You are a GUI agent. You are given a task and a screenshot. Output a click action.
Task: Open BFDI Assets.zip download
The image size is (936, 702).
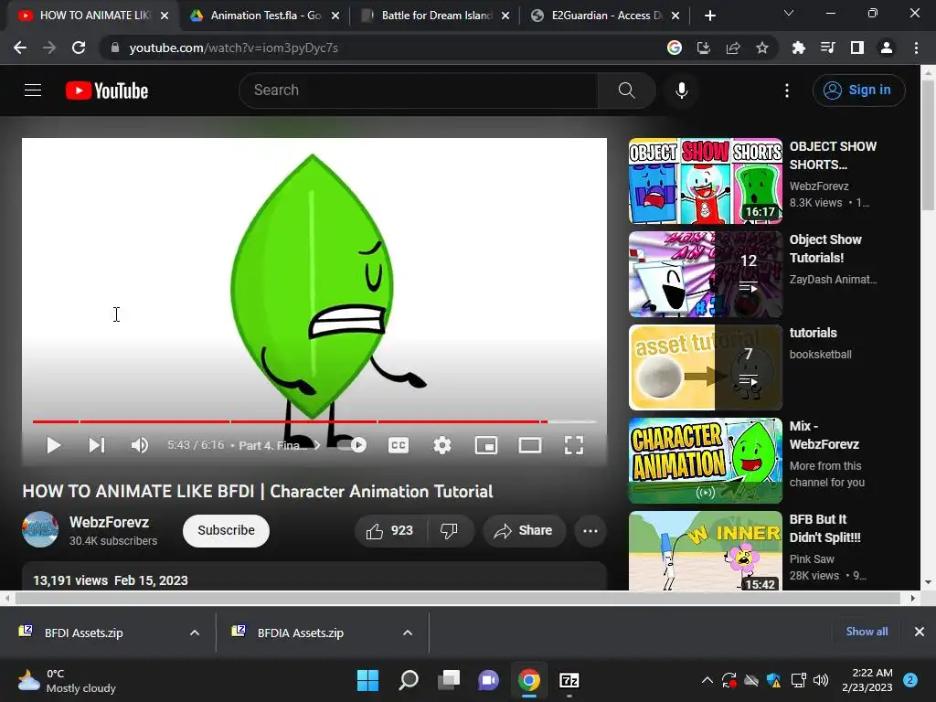[x=83, y=633]
